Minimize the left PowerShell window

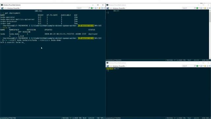pyautogui.click(x=93, y=5)
